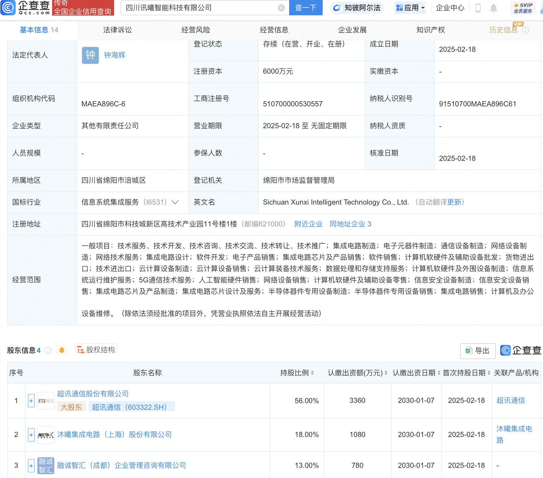This screenshot has height=478, width=543.
Task: Click 全国企业信用查询 red banner
Action: pyautogui.click(x=83, y=8)
